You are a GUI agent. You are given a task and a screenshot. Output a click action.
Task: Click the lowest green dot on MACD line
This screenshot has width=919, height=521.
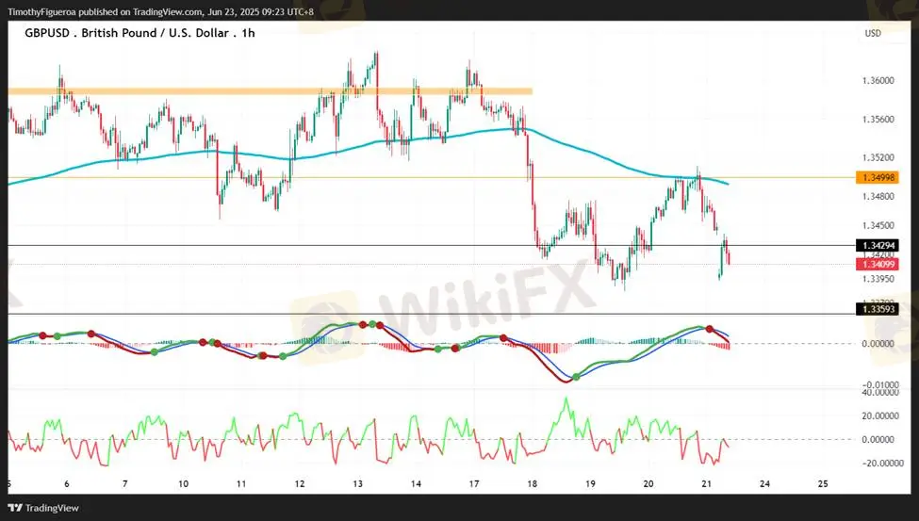click(576, 377)
